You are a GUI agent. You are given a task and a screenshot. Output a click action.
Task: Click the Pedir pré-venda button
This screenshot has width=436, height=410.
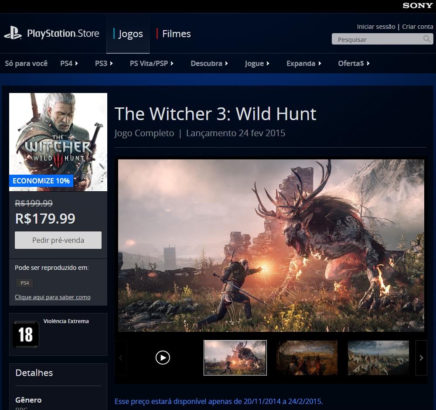(58, 240)
